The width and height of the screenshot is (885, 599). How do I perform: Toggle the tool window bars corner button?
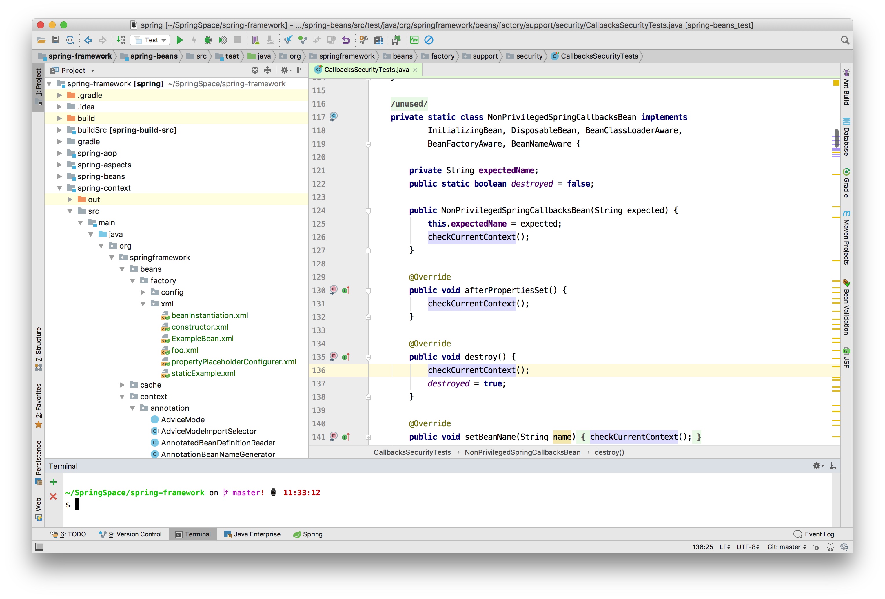click(39, 547)
